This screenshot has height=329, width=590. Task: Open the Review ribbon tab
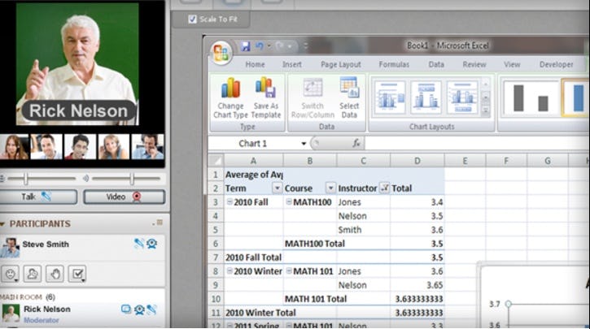click(x=474, y=65)
